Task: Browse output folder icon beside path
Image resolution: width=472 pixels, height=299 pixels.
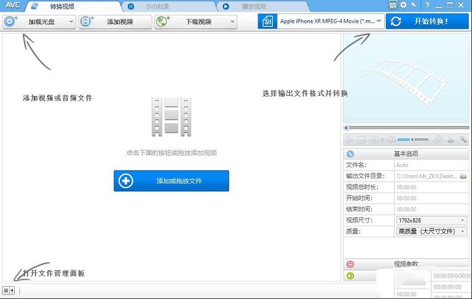Action: (x=463, y=176)
